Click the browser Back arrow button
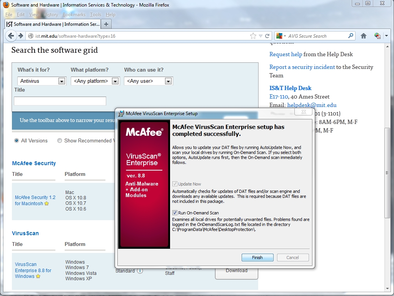 pyautogui.click(x=11, y=36)
